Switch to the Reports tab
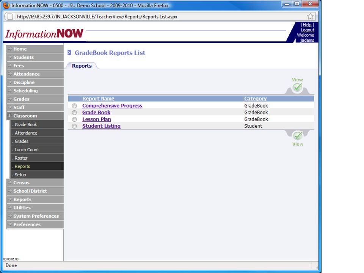 (82, 66)
